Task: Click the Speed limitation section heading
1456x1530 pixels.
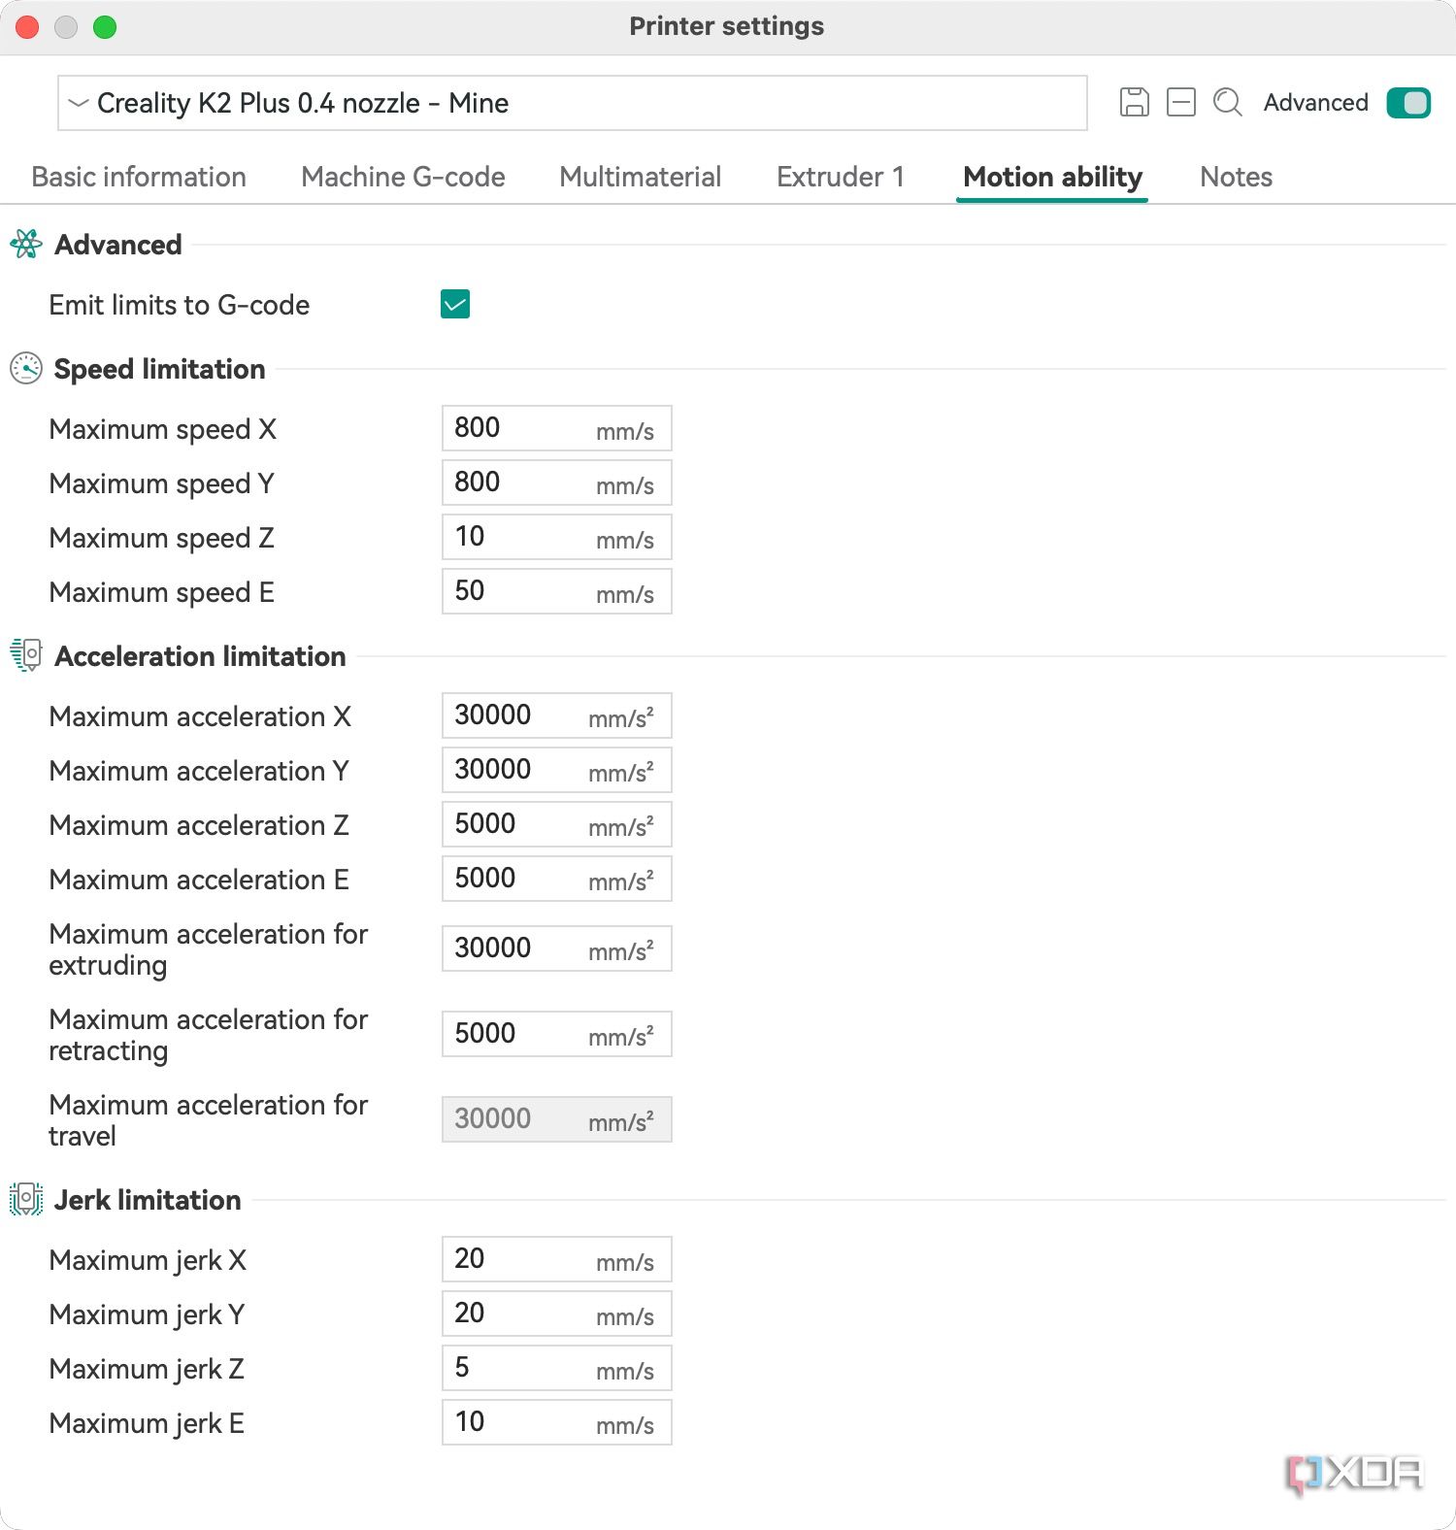Action: click(x=159, y=369)
